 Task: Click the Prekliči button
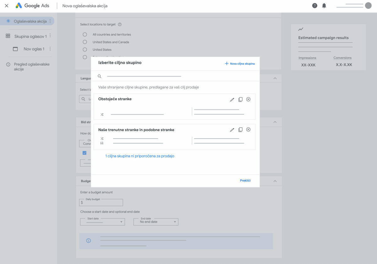(x=245, y=181)
